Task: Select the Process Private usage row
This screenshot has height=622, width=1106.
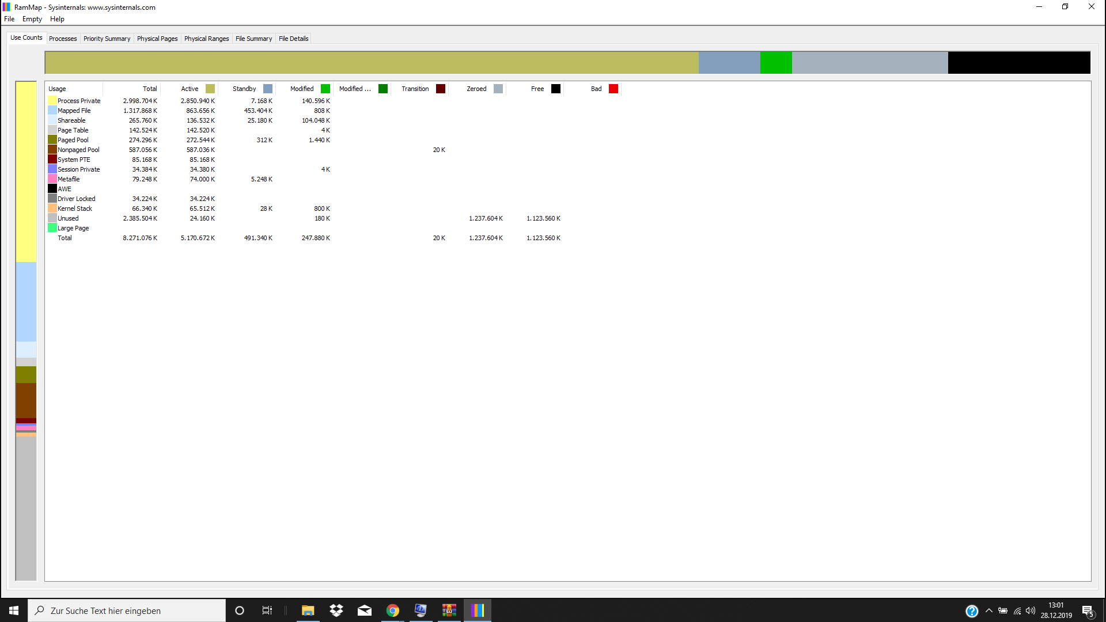Action: tap(79, 101)
